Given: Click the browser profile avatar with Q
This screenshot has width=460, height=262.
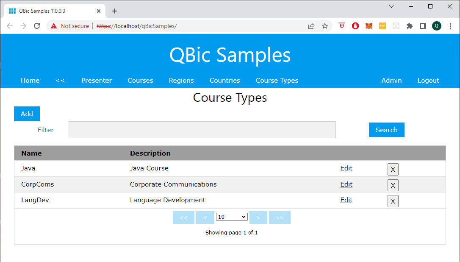Looking at the screenshot, I should [437, 26].
